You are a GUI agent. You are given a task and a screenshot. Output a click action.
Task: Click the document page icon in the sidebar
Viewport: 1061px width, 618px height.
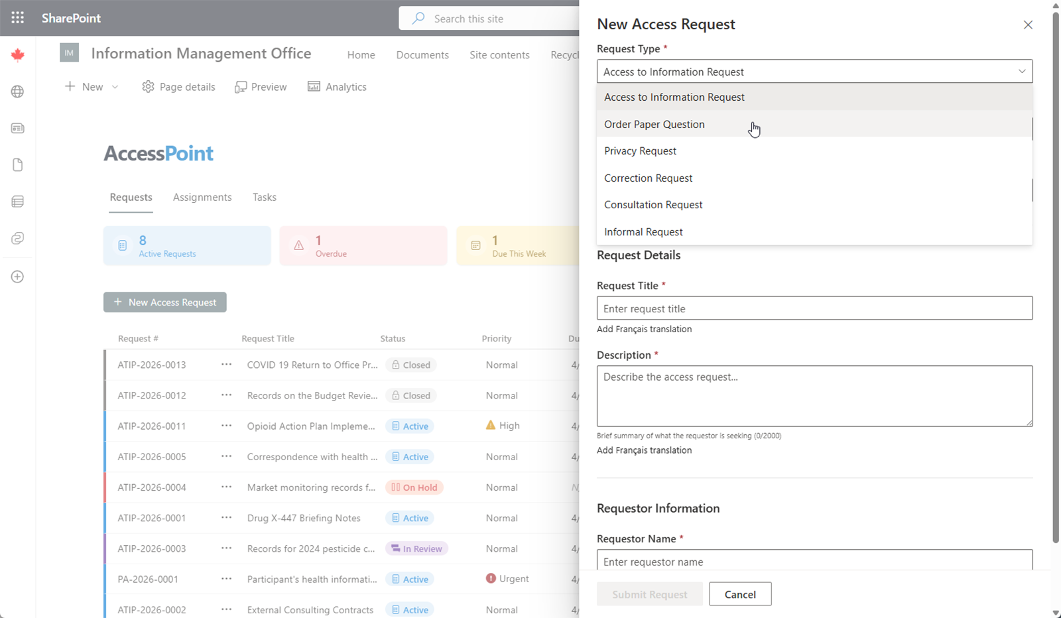pos(17,164)
